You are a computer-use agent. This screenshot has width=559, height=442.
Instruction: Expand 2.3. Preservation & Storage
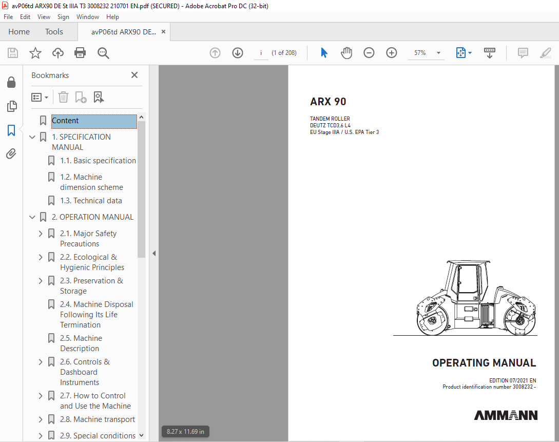(41, 280)
